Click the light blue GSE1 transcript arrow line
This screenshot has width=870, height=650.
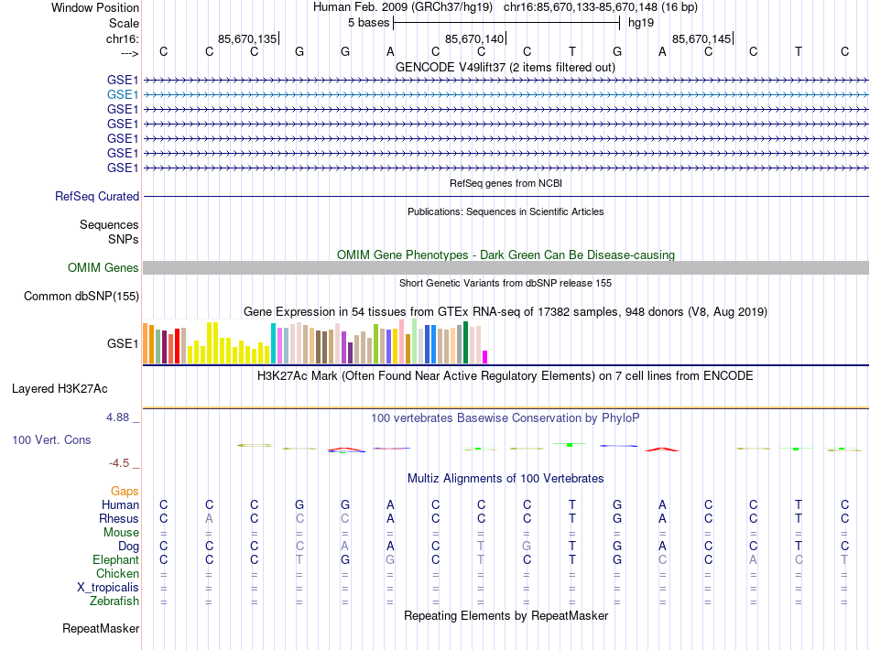pyautogui.click(x=506, y=95)
